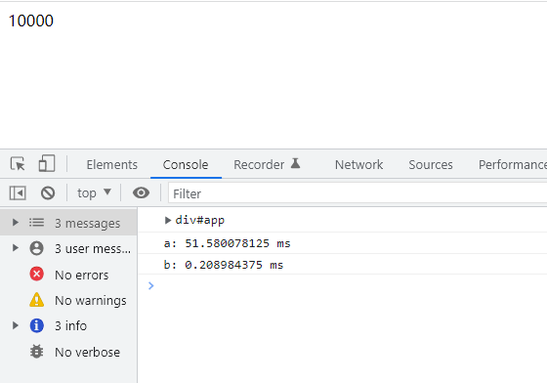547x383 pixels.
Task: Open live expression eye icon
Action: pyautogui.click(x=141, y=192)
